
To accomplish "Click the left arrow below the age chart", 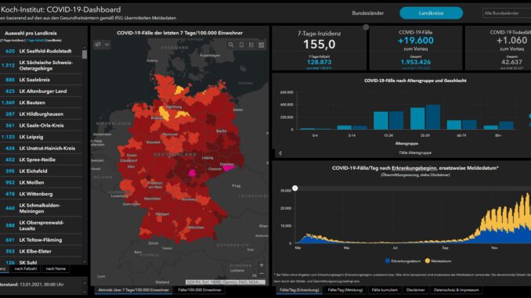I will [280, 153].
